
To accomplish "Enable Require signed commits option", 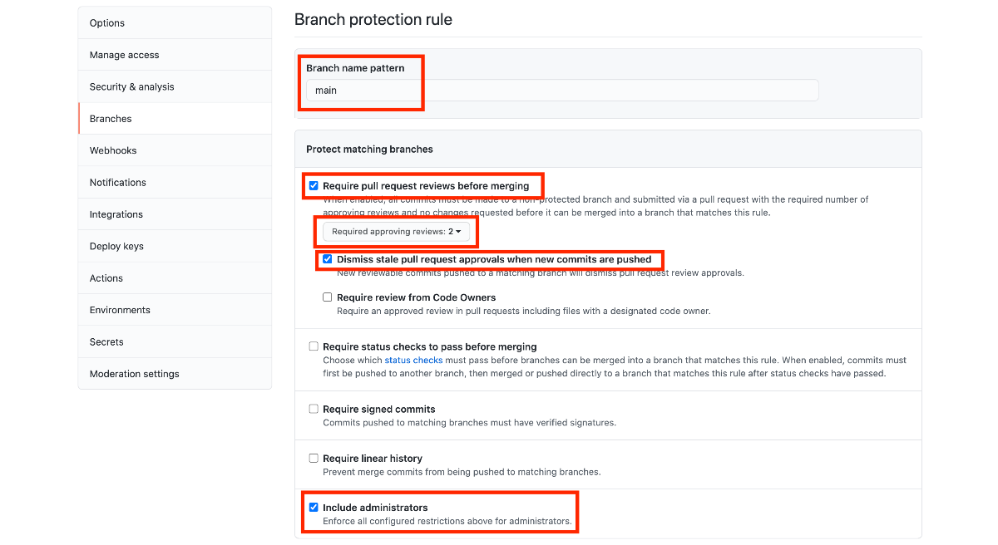I will [314, 409].
